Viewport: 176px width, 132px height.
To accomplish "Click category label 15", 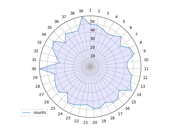I will coord(134,102).
